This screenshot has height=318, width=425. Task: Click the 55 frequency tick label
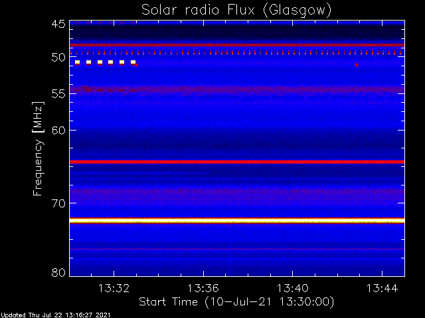tap(58, 94)
